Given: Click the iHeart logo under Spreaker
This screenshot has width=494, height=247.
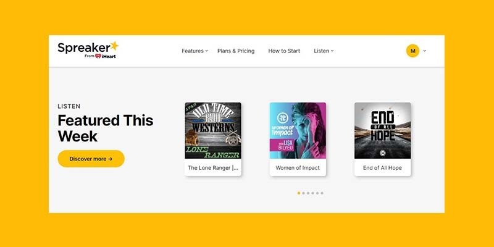Looking at the screenshot, I should click(106, 56).
